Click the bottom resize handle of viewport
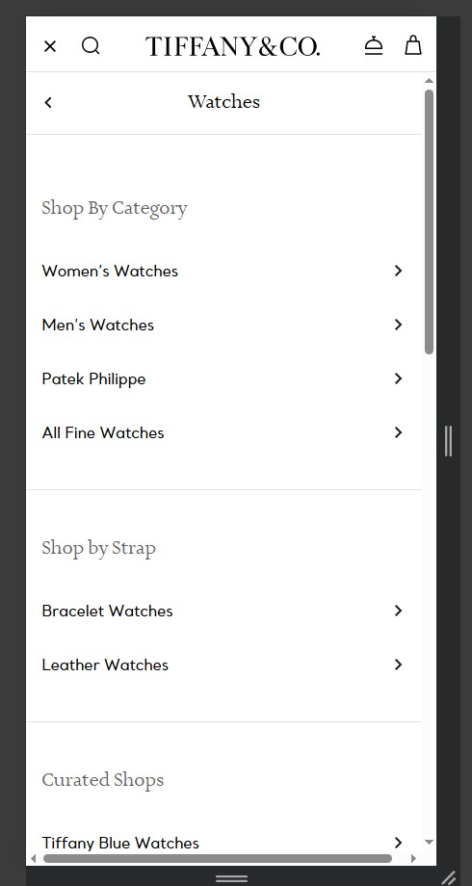Screen dimensions: 472x886 232,878
